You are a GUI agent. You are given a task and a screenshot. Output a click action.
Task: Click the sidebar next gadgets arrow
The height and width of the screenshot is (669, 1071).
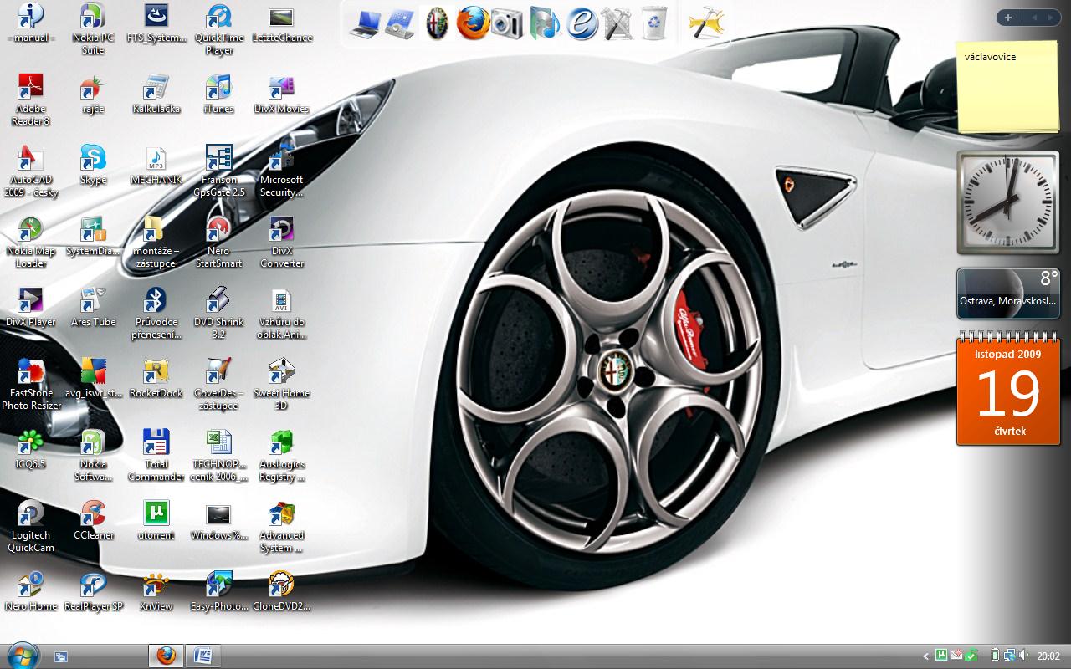coord(1050,18)
